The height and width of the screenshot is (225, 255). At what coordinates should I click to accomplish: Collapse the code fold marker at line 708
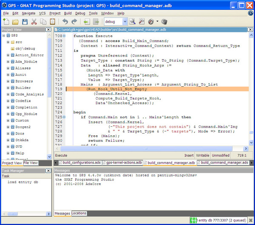[x=64, y=36]
